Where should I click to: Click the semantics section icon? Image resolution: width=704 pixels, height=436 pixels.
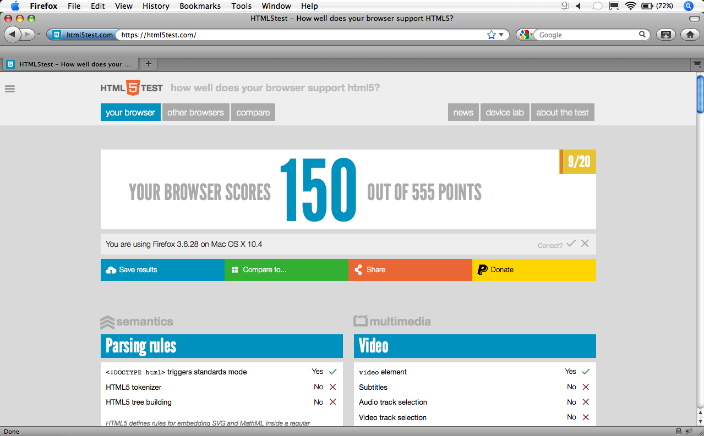(107, 322)
